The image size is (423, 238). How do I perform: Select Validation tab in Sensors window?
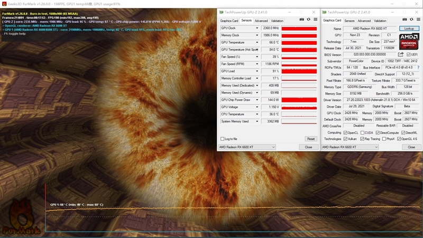[277, 21]
